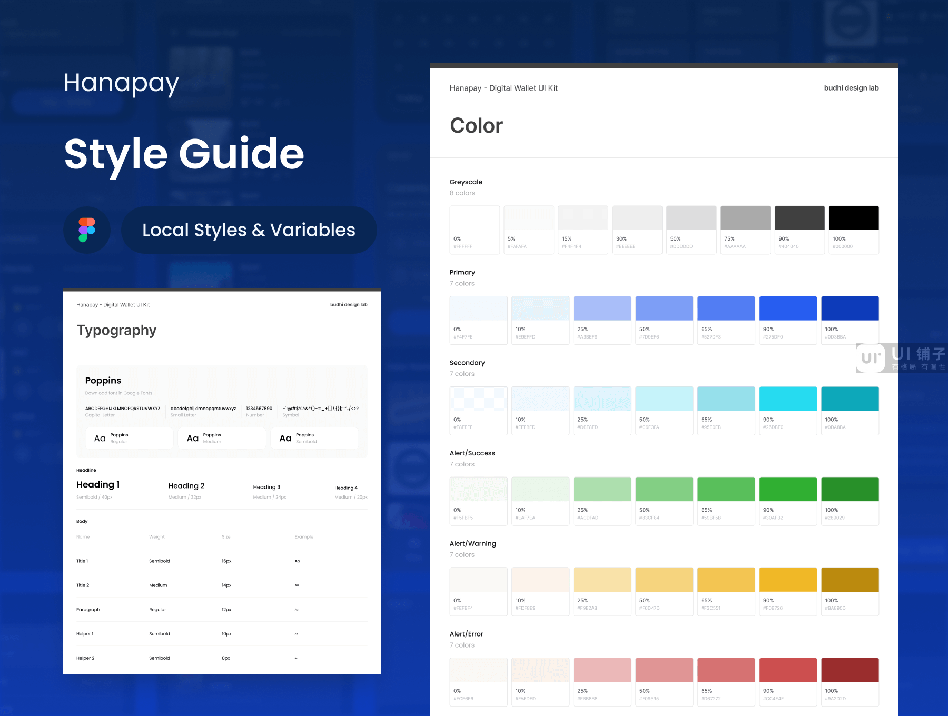The width and height of the screenshot is (948, 716).
Task: Select Alert/Error 90% #CC4F4F swatch
Action: [x=788, y=682]
